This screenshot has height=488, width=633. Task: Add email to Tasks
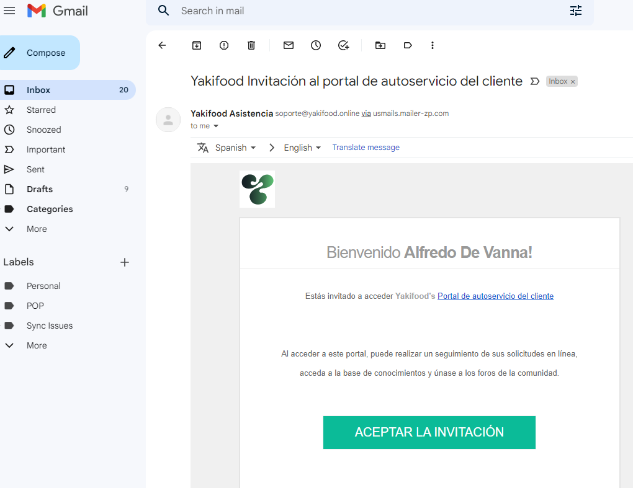point(343,45)
